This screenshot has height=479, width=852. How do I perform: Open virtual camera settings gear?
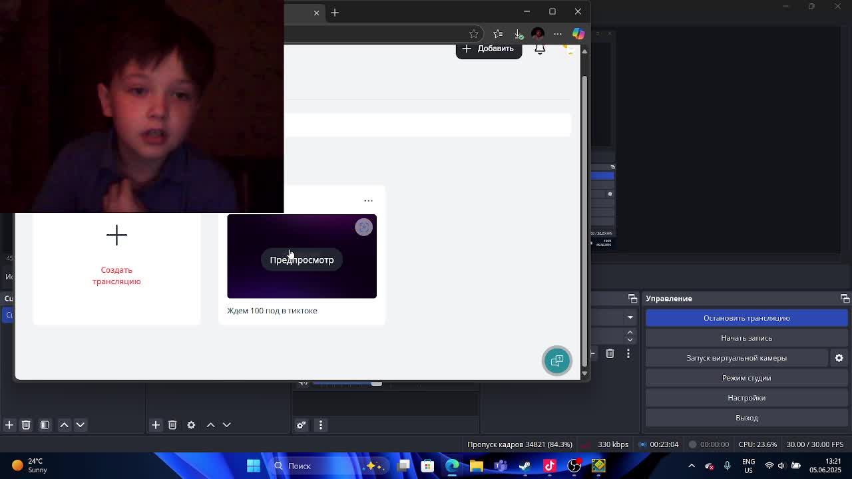(x=839, y=358)
